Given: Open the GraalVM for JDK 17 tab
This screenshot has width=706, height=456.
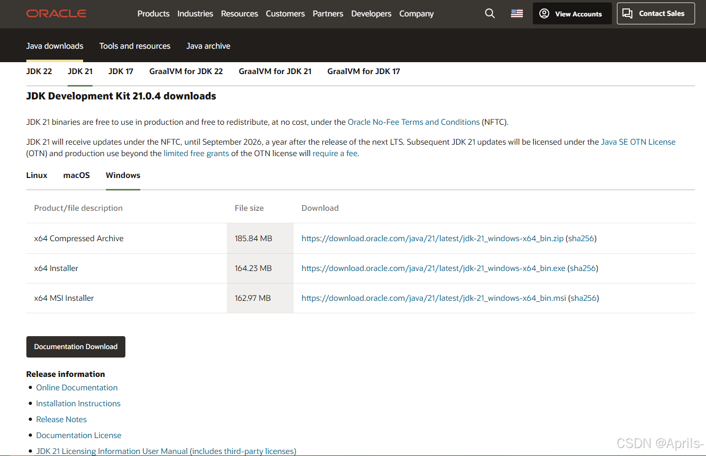Looking at the screenshot, I should (x=364, y=71).
